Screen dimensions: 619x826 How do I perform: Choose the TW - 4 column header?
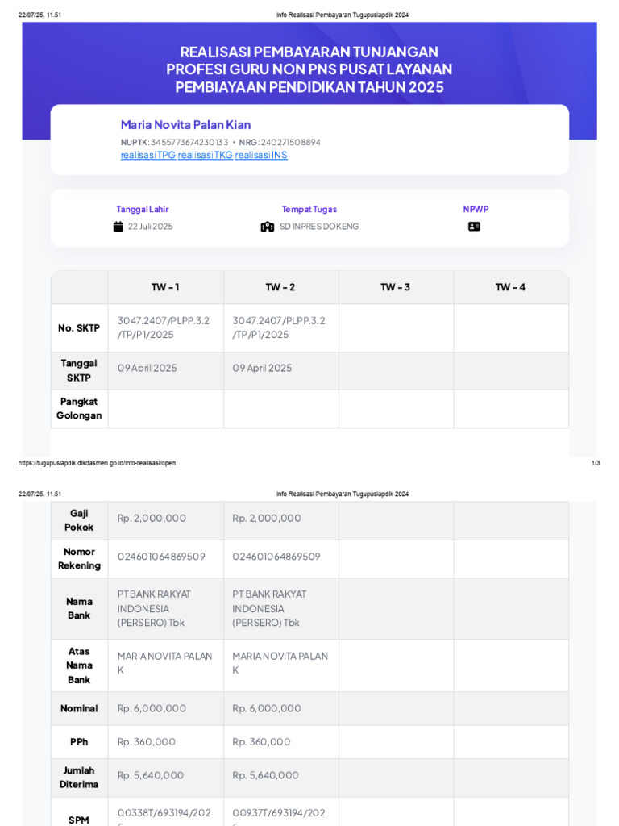(511, 287)
